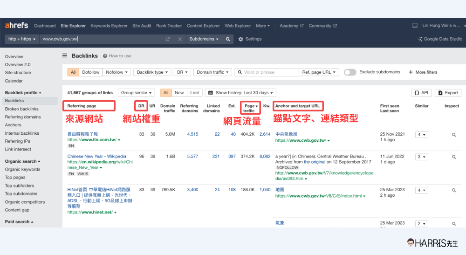Collapse the Paid search section
466x255 pixels.
tap(19, 222)
